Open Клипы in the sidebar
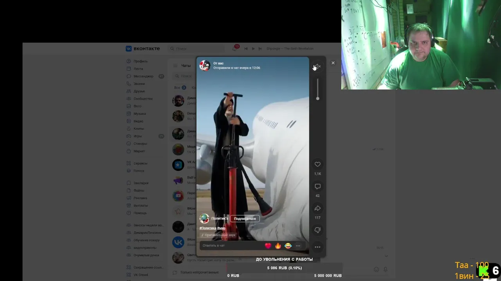The image size is (501, 281). click(x=139, y=128)
